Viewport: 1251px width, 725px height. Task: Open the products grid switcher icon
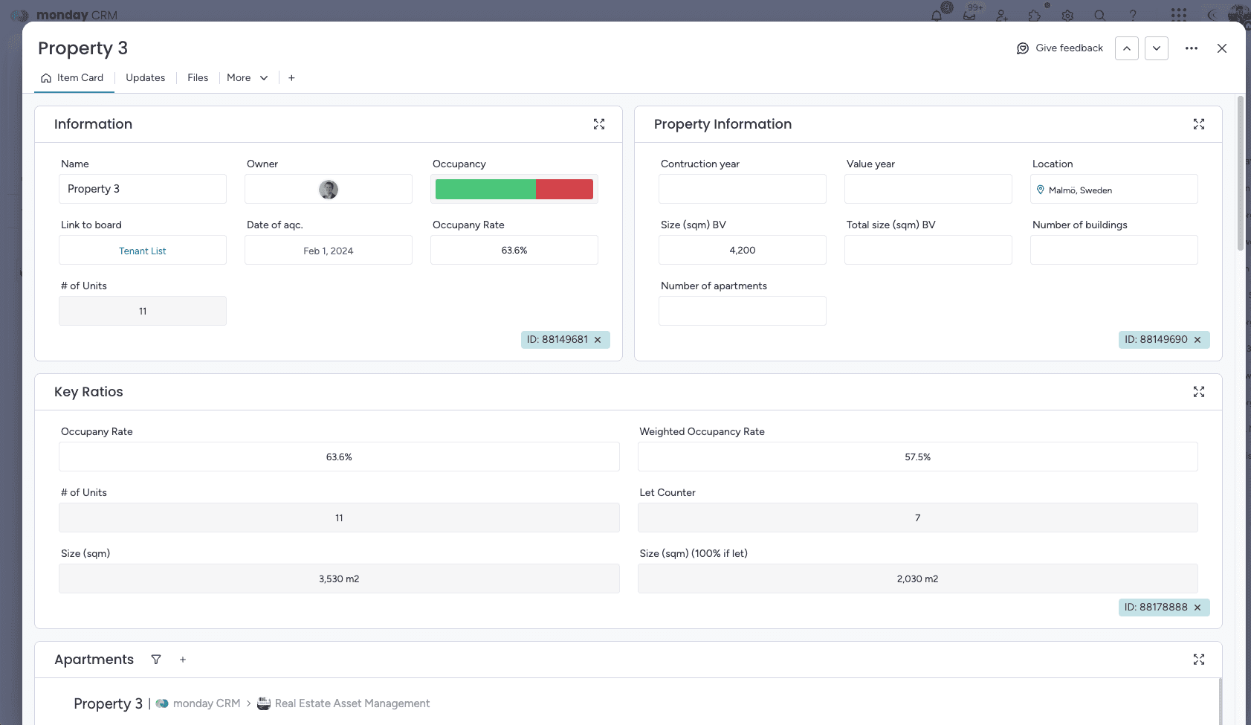click(x=1179, y=15)
